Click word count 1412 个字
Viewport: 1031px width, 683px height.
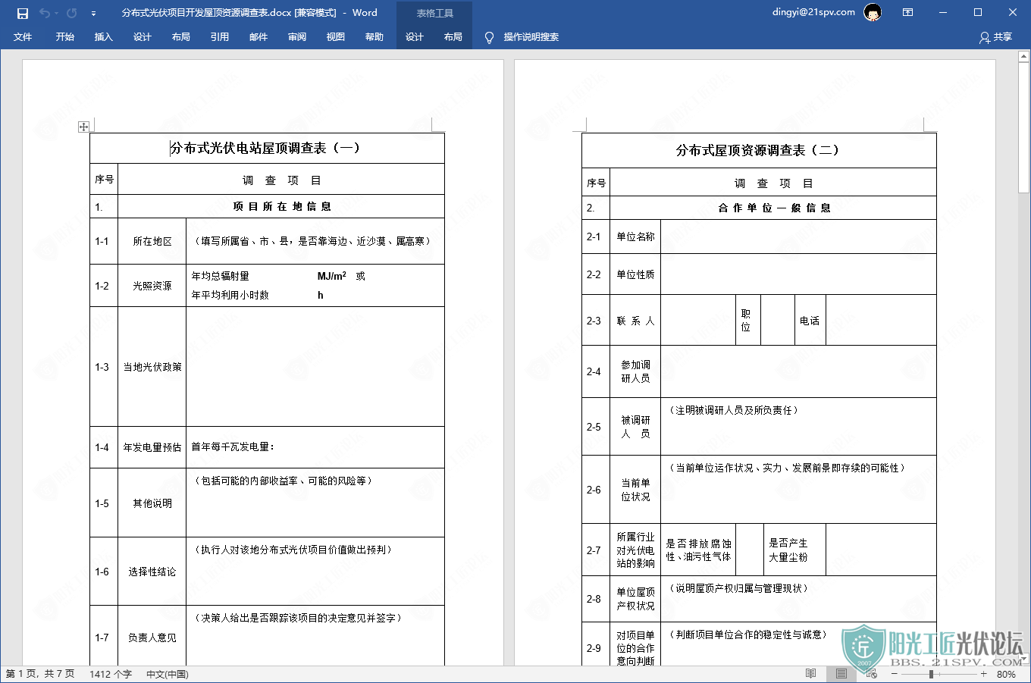coord(111,674)
